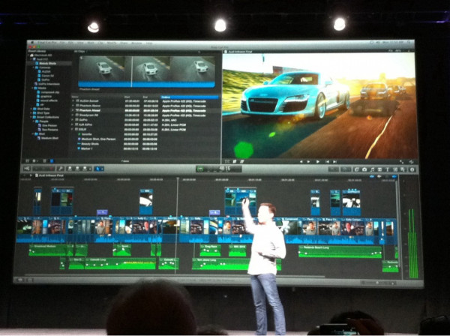Open the Keyword Editor key icon

pyautogui.click(x=61, y=169)
